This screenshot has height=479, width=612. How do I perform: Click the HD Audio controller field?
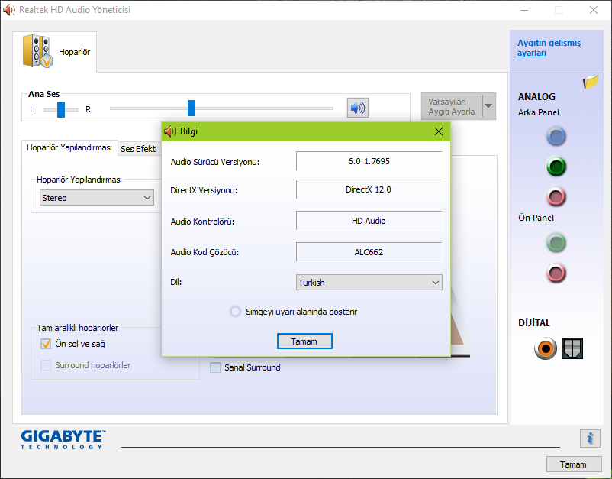[x=369, y=221]
